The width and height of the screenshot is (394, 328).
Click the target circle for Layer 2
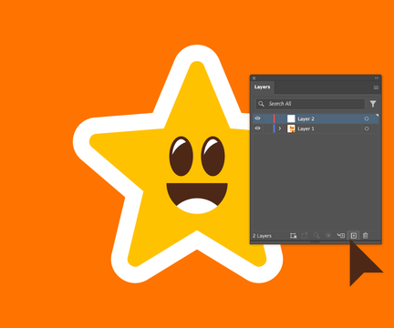tap(367, 118)
